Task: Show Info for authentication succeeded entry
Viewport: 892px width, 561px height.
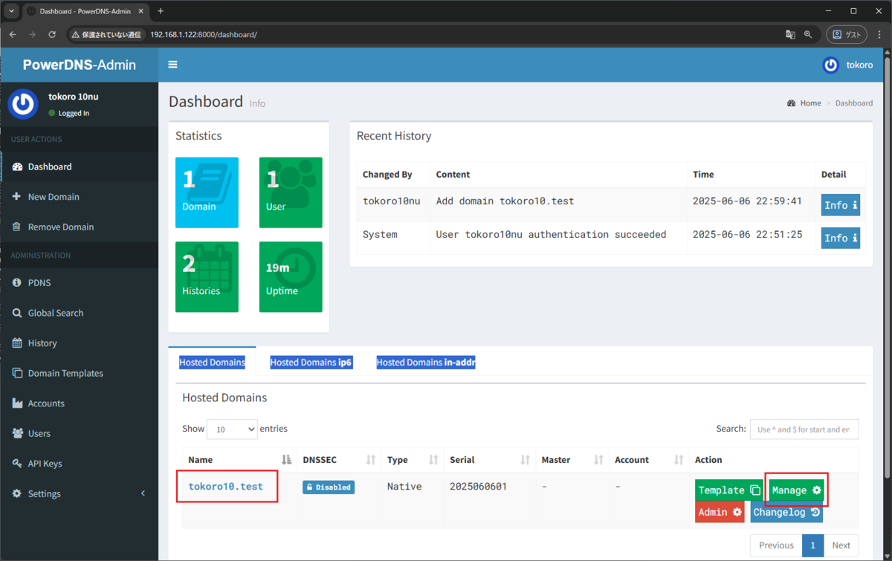Action: (841, 238)
